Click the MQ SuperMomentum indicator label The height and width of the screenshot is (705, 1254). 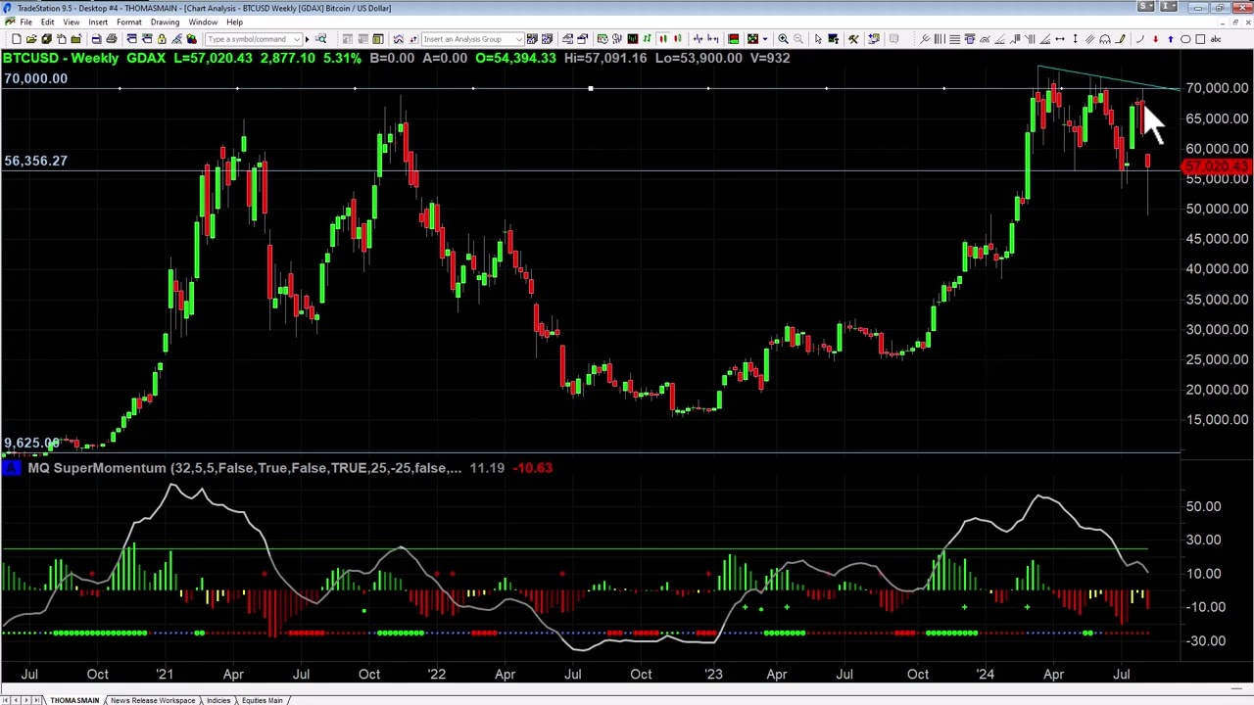tap(244, 468)
